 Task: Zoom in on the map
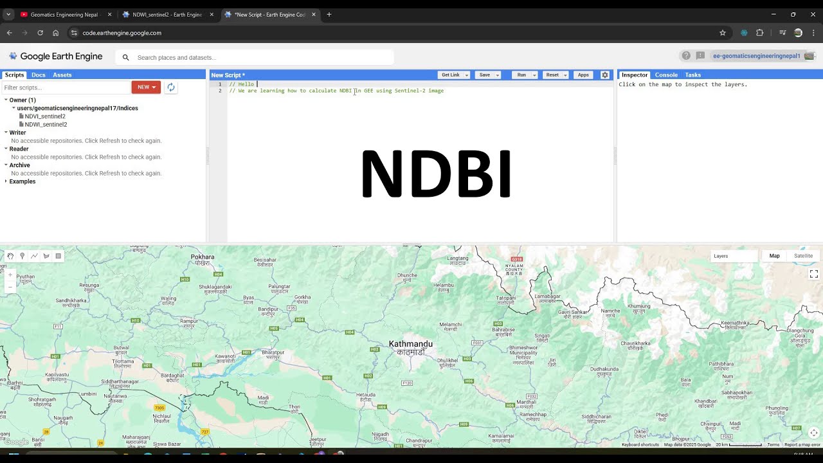(x=10, y=275)
